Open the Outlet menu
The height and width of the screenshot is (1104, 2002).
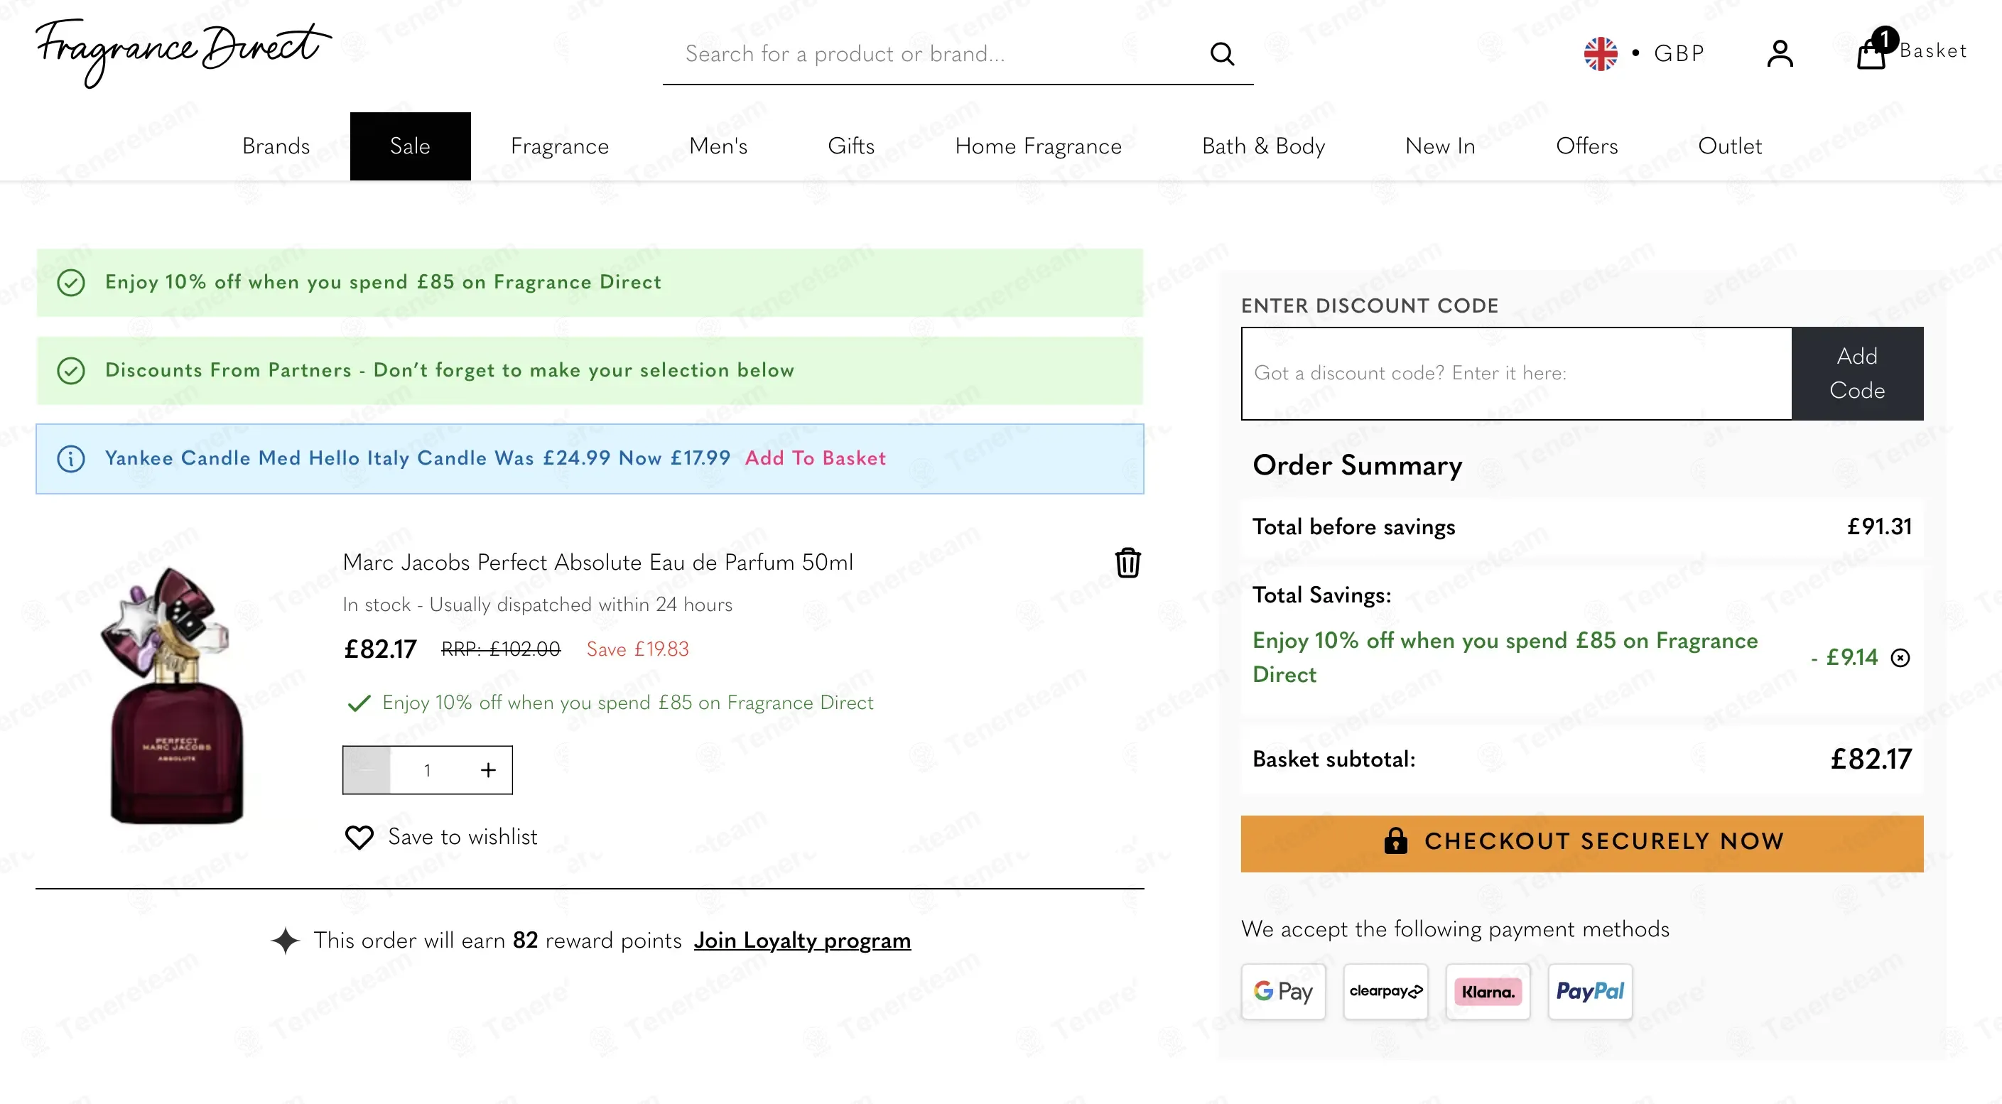1730,146
